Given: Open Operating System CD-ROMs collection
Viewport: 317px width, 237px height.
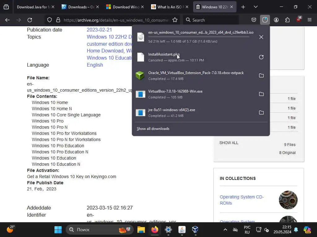Looking at the screenshot, I should [x=241, y=200].
